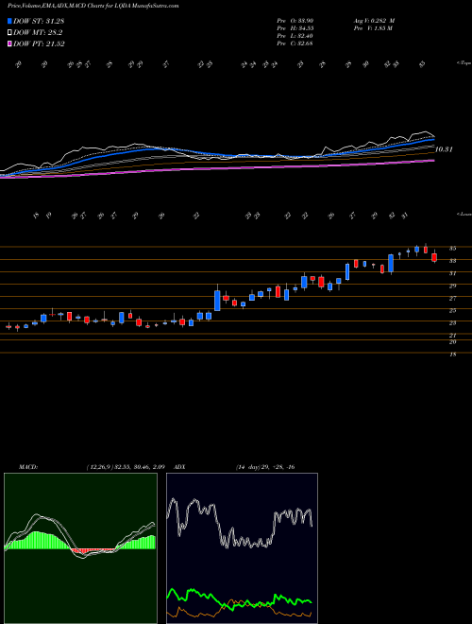Open the green MACD histogram chart panel
The height and width of the screenshot is (624, 472).
[80, 548]
